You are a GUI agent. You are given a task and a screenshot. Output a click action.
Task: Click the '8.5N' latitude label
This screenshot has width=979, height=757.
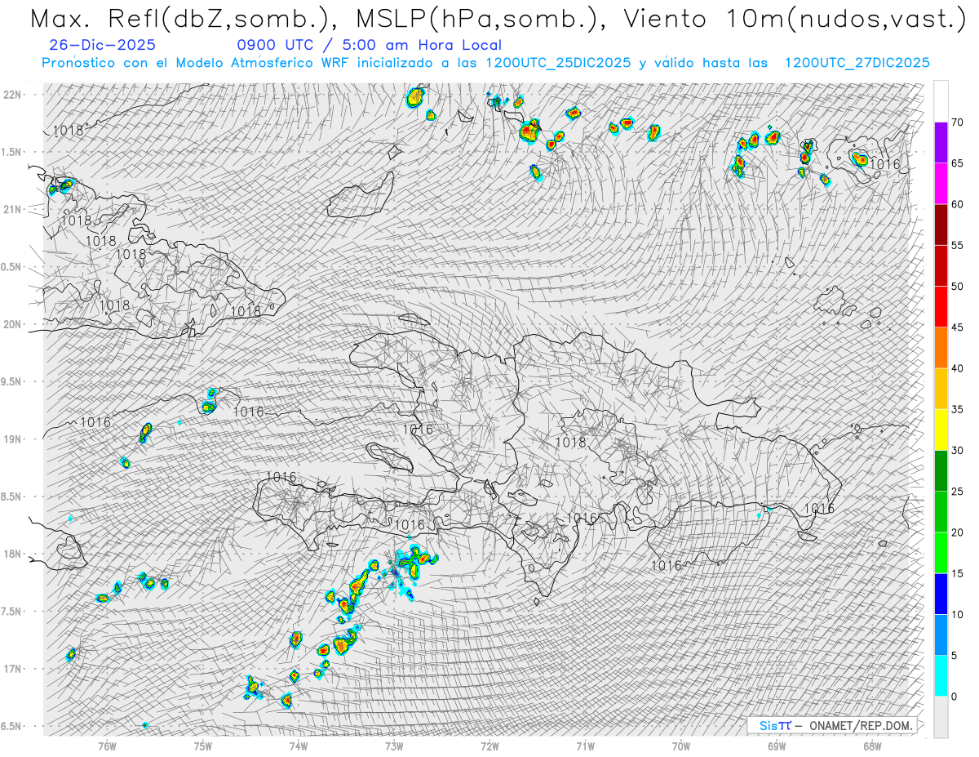pos(11,497)
